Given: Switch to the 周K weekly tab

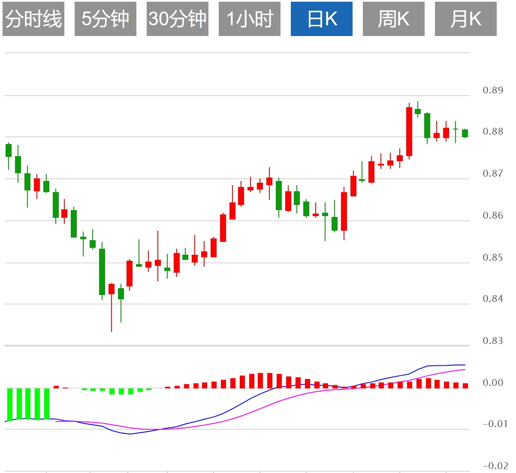Looking at the screenshot, I should point(394,19).
